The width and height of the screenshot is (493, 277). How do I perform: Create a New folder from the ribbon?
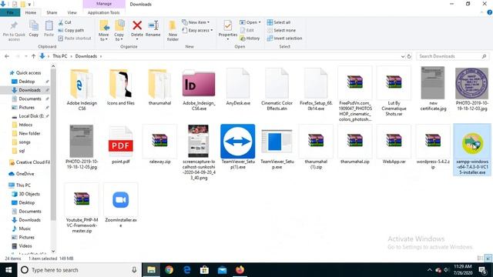[173, 31]
